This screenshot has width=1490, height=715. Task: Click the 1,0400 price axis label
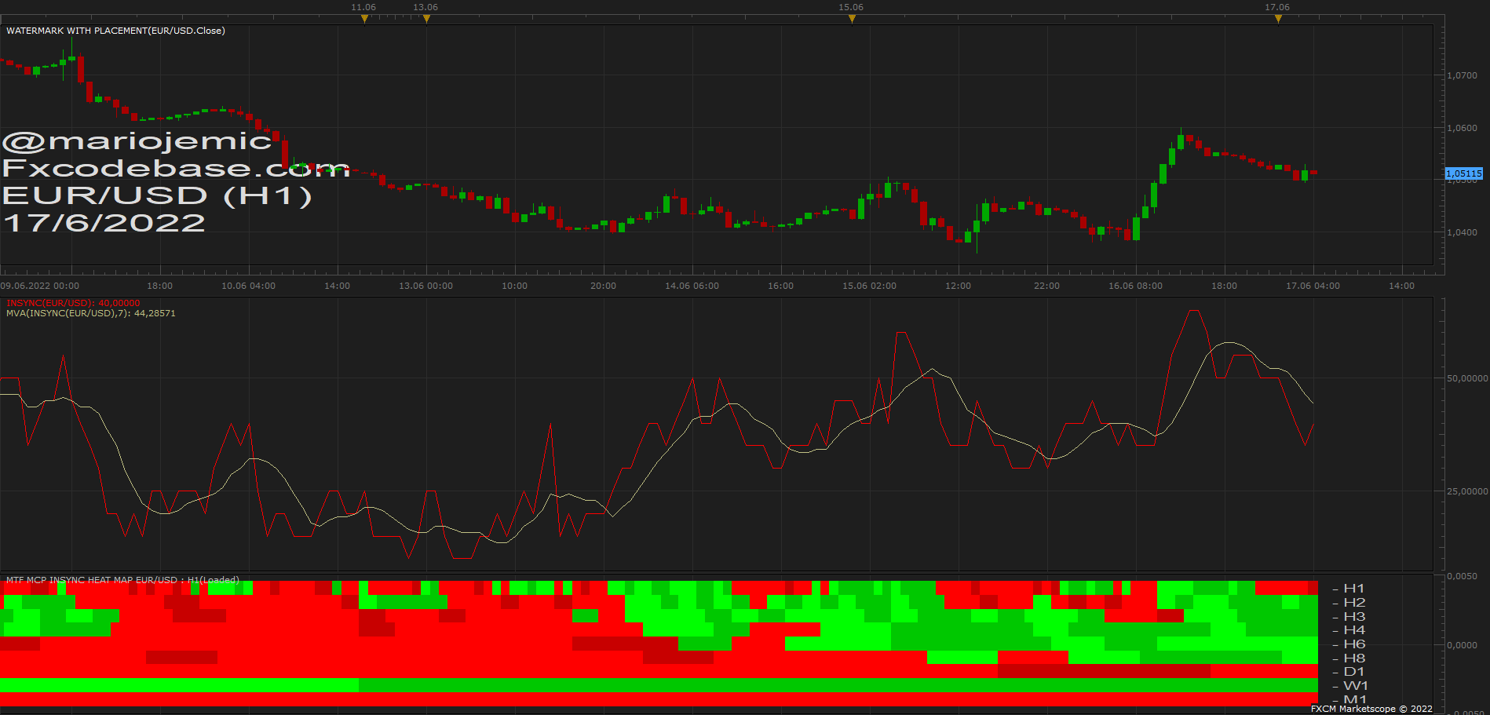(x=1463, y=232)
